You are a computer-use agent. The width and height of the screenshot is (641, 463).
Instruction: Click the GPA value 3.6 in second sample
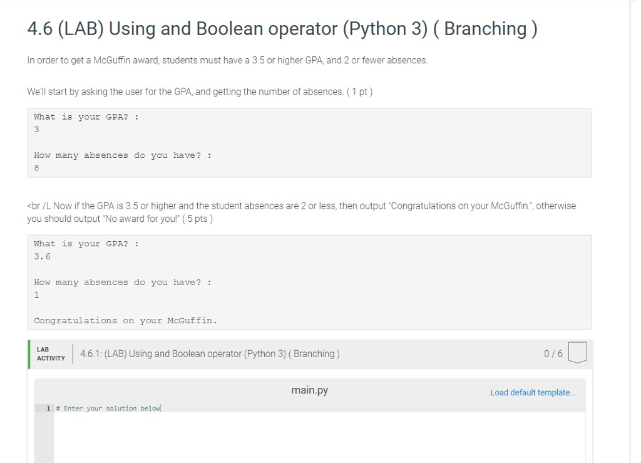point(42,256)
